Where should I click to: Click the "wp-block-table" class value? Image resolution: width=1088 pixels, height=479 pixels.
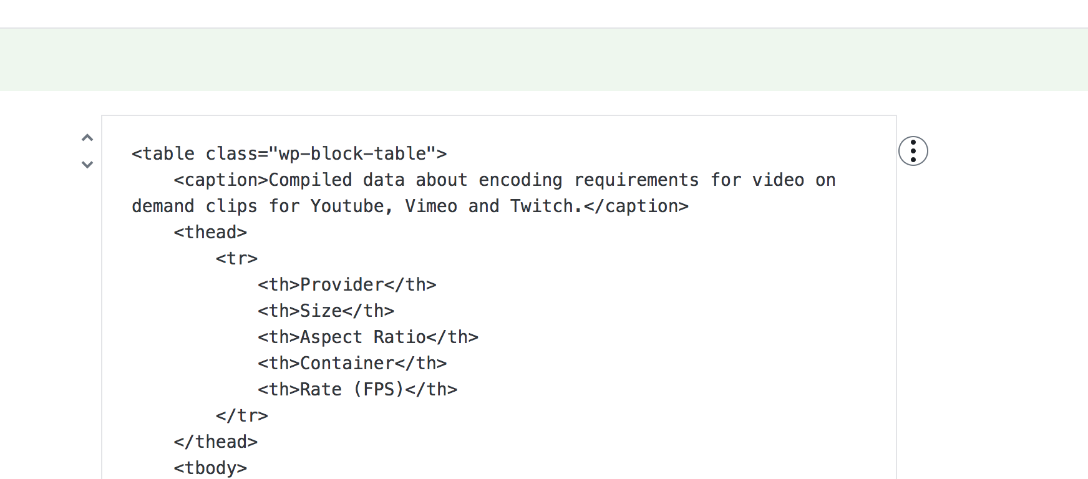click(352, 153)
